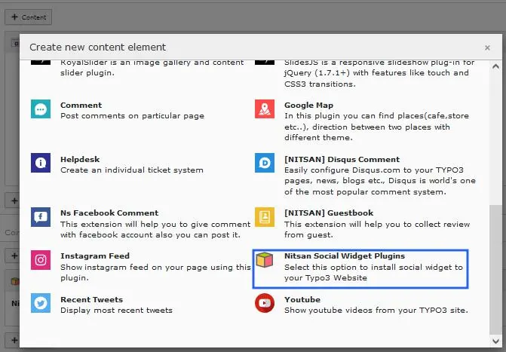Click the + Content button behind dialog

coord(29,17)
